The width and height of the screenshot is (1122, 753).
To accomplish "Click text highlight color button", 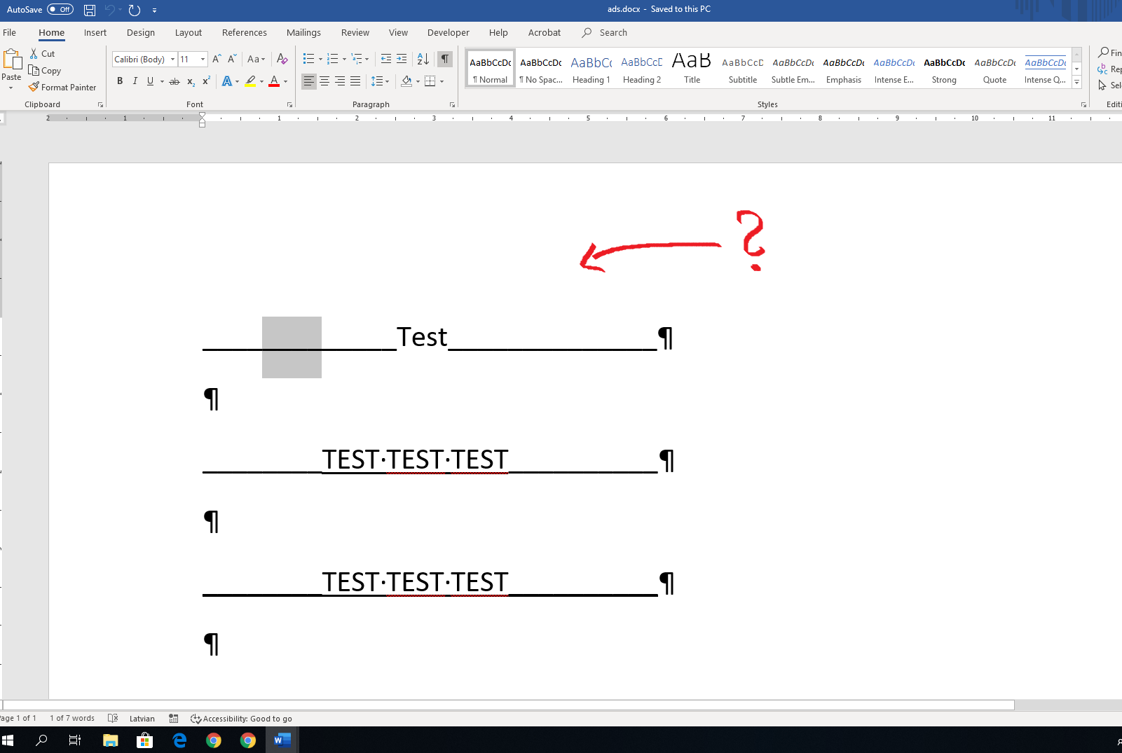I will pos(251,81).
